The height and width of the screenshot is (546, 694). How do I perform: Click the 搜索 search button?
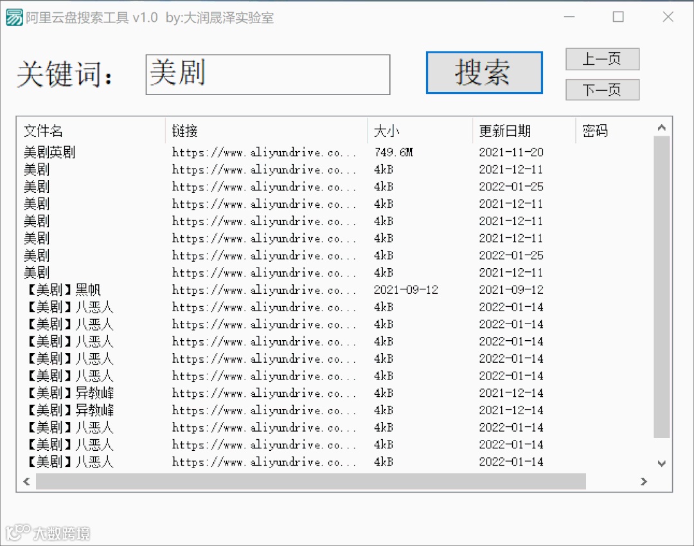coord(485,73)
